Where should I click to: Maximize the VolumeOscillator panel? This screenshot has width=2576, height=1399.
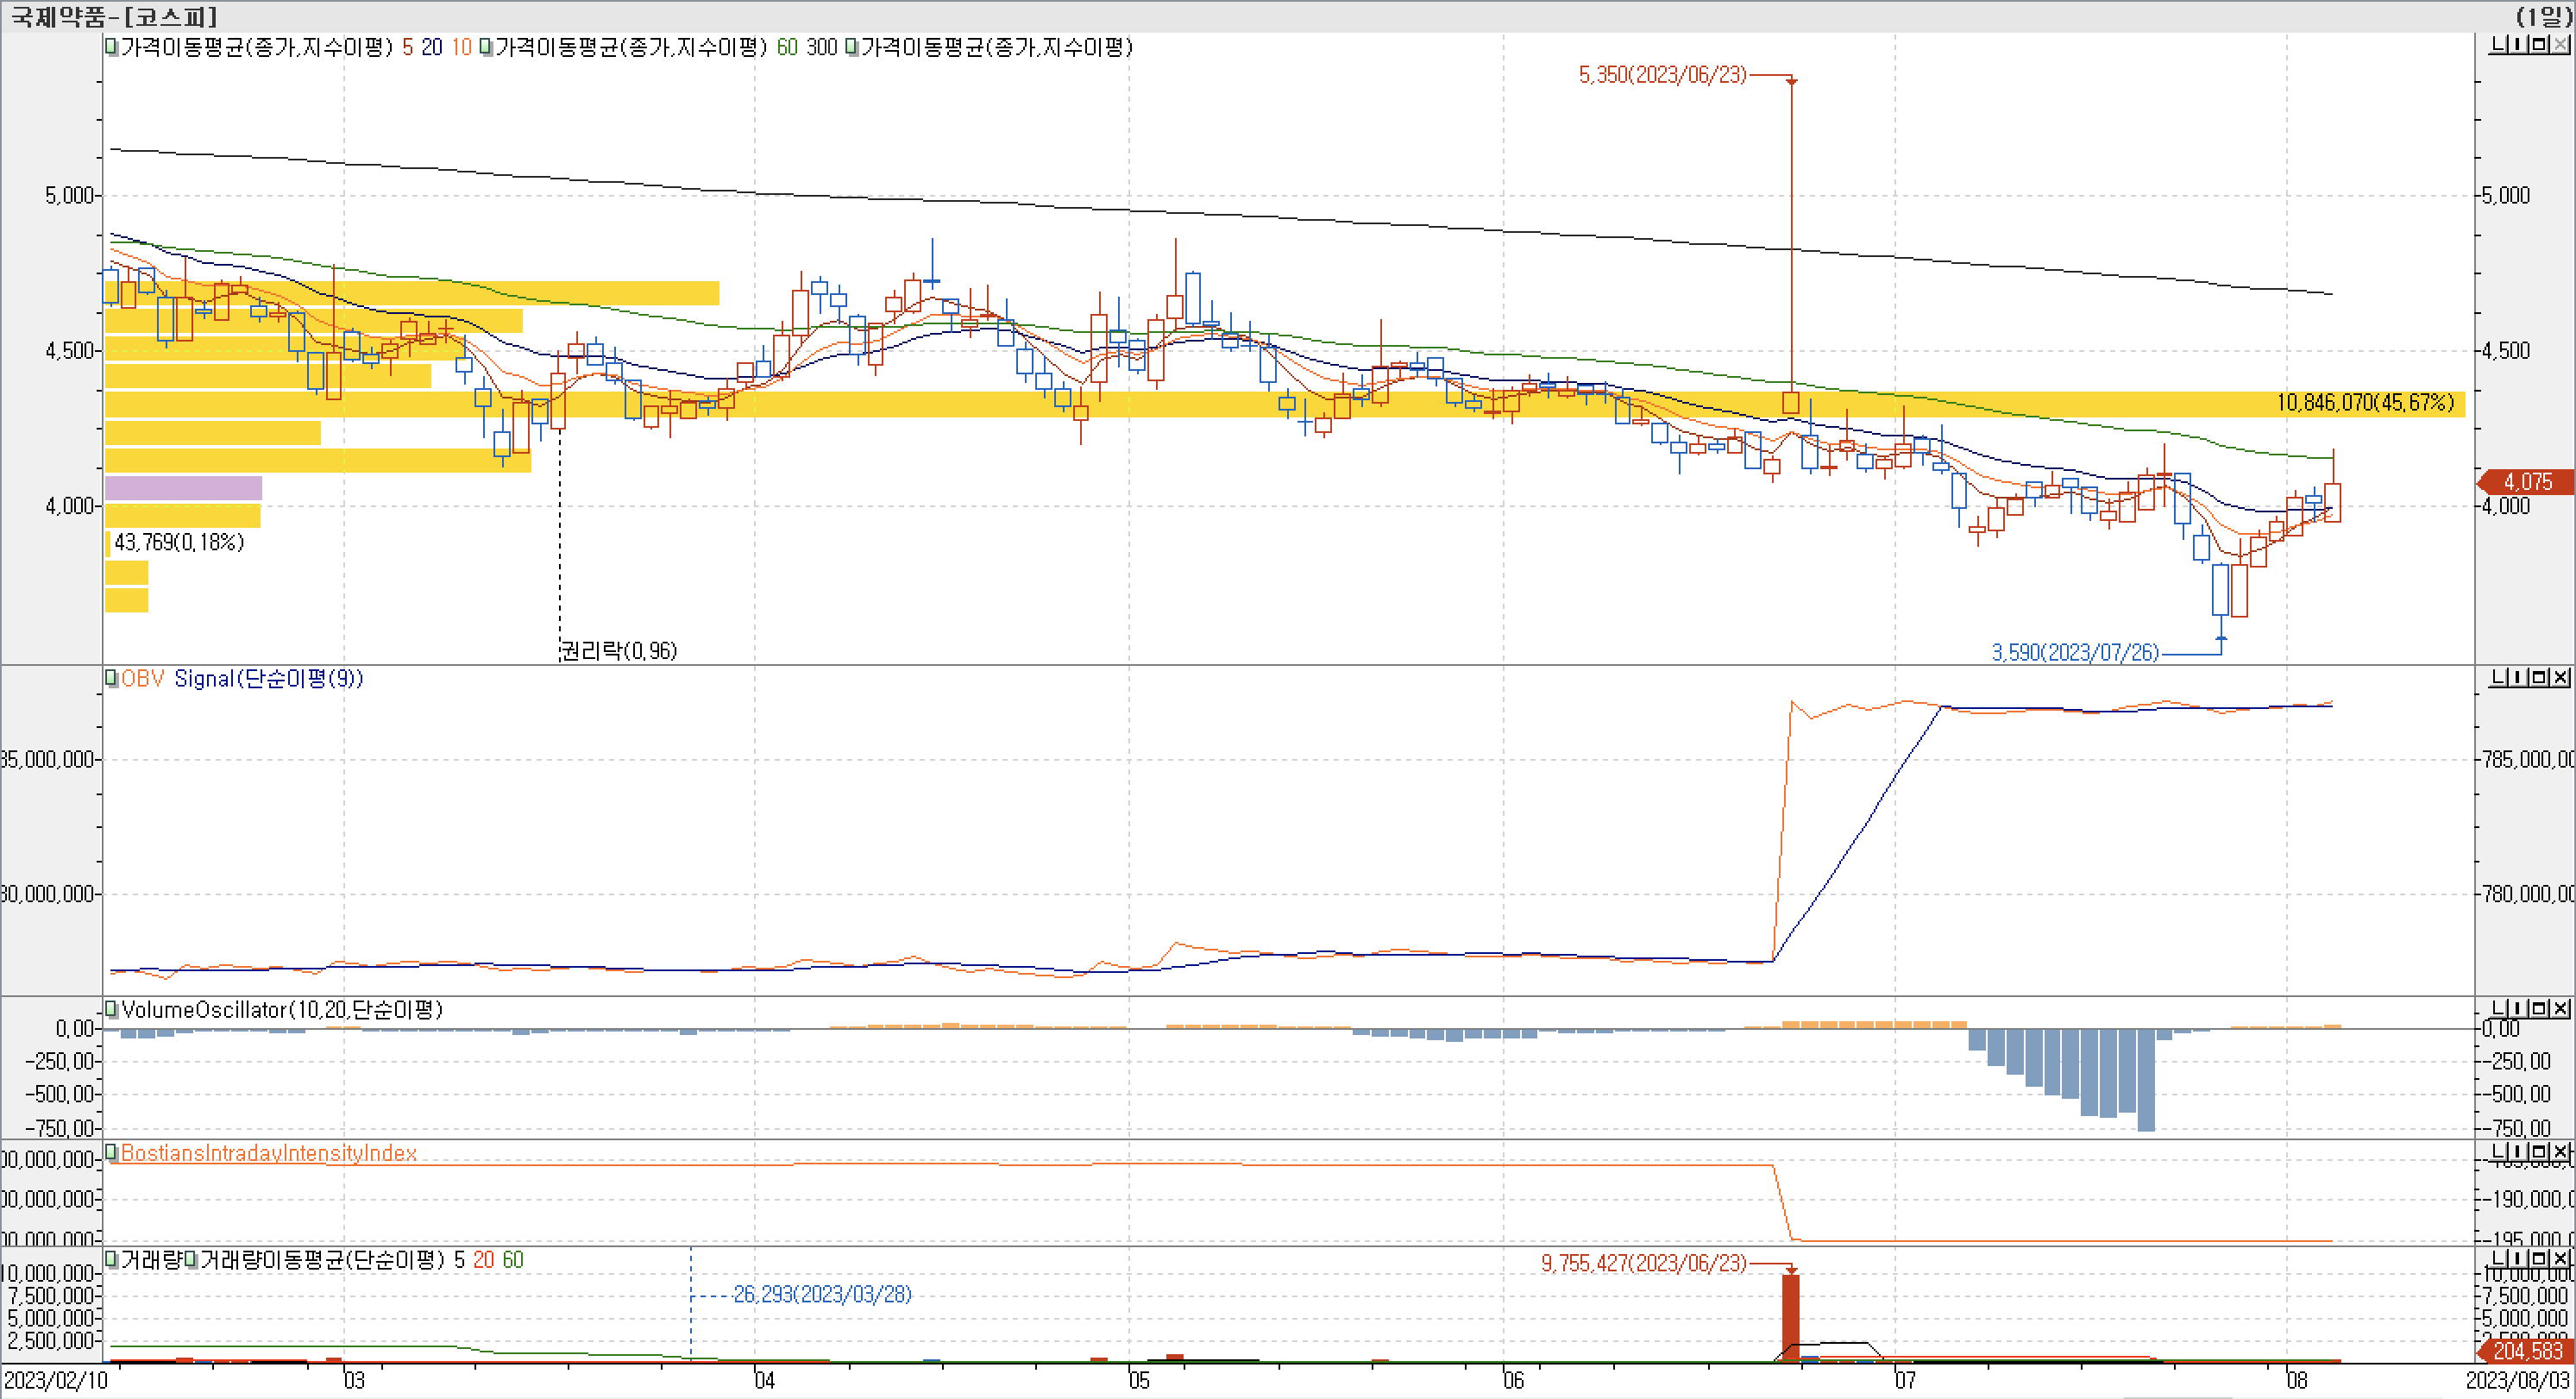(2540, 1009)
